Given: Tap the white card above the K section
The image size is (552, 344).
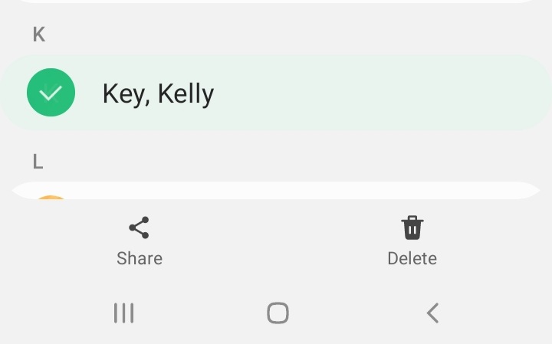Looking at the screenshot, I should pyautogui.click(x=276, y=2).
